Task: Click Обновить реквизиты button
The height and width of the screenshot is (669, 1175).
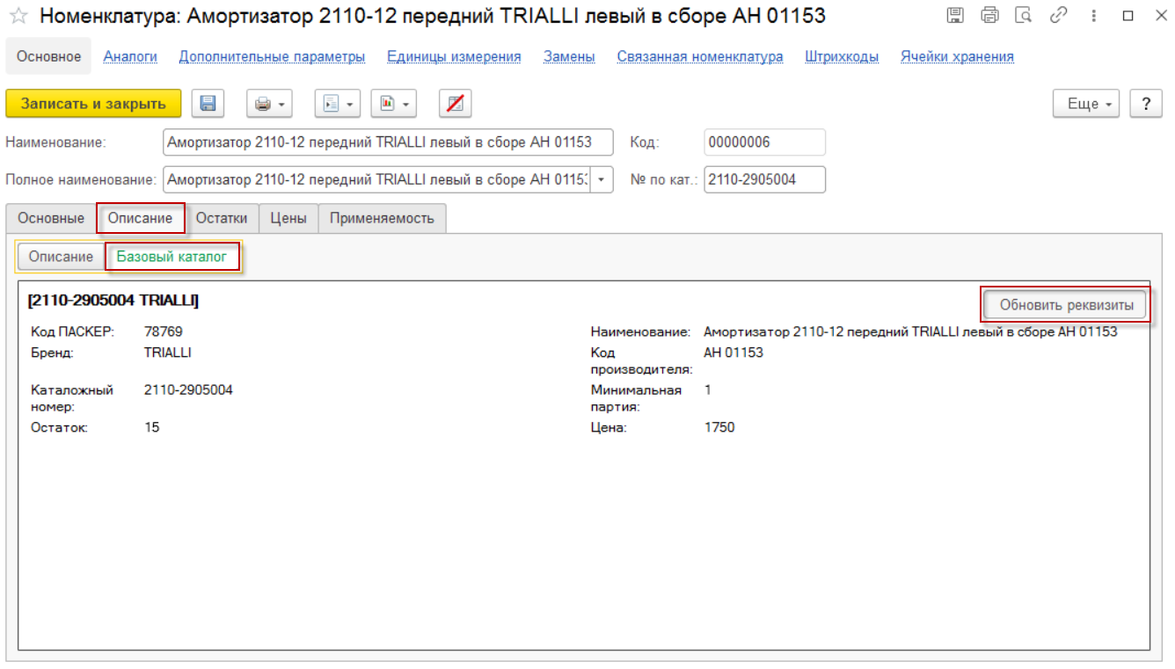Action: pyautogui.click(x=1065, y=305)
